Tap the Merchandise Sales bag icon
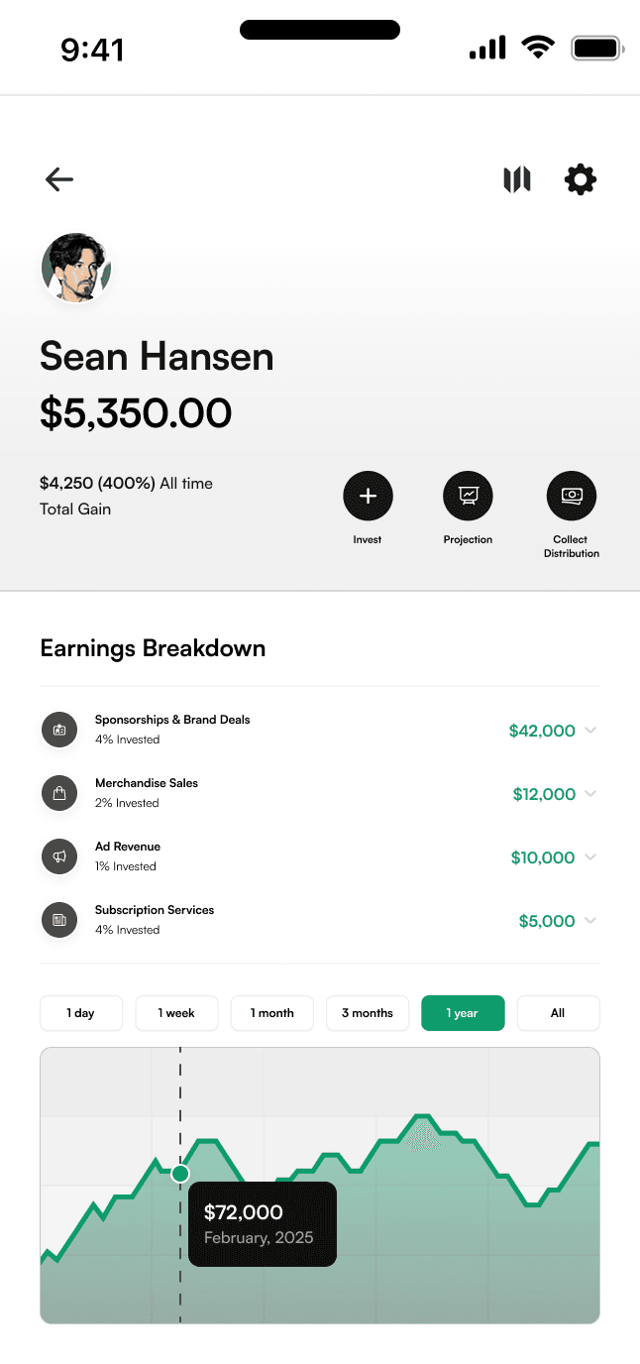 [x=59, y=793]
